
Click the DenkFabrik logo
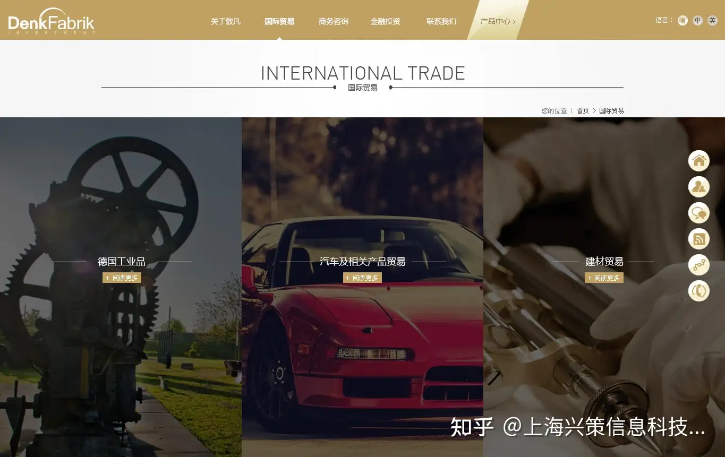point(51,22)
